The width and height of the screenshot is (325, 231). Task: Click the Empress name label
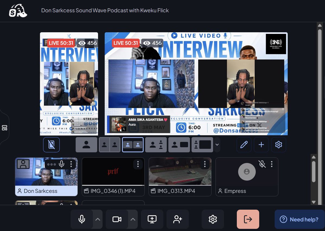235,191
